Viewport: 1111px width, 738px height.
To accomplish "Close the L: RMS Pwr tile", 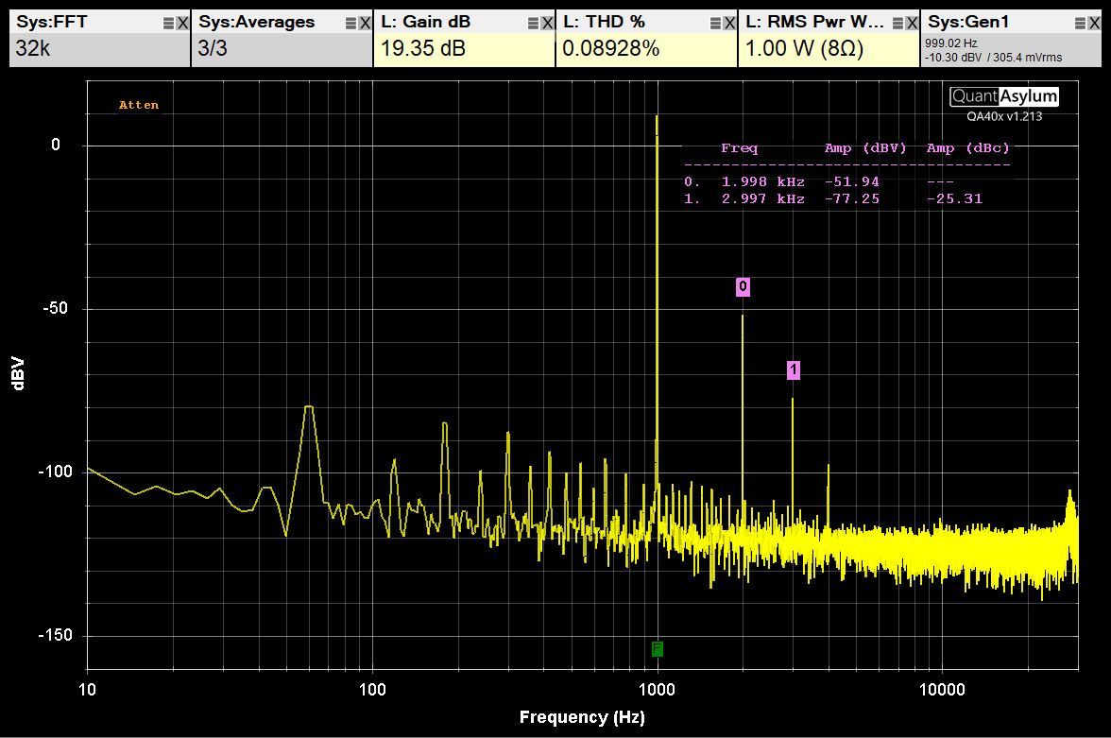I will point(912,24).
